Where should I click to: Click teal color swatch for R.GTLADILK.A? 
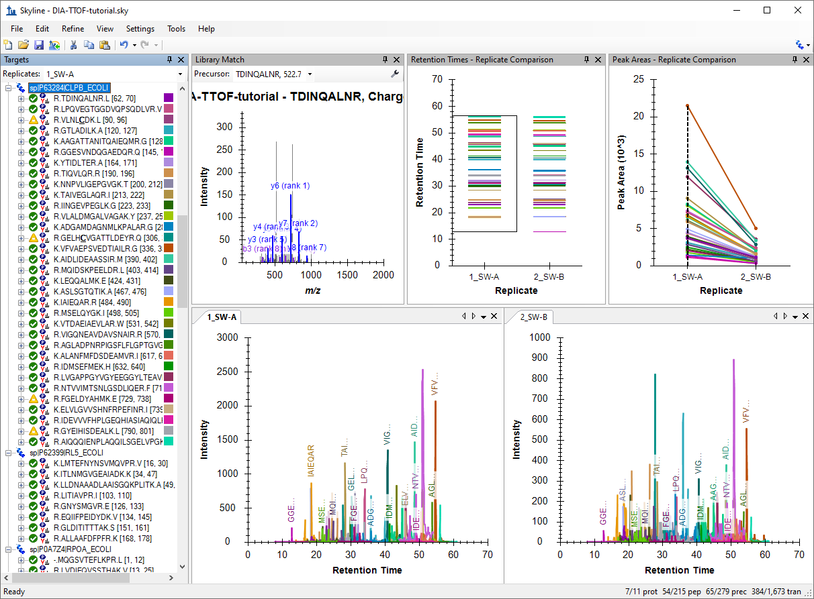169,131
